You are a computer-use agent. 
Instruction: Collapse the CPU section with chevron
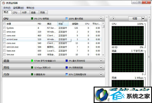101,18
